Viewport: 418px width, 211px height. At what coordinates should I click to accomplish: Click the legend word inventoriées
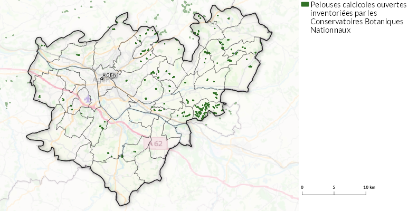328,13
